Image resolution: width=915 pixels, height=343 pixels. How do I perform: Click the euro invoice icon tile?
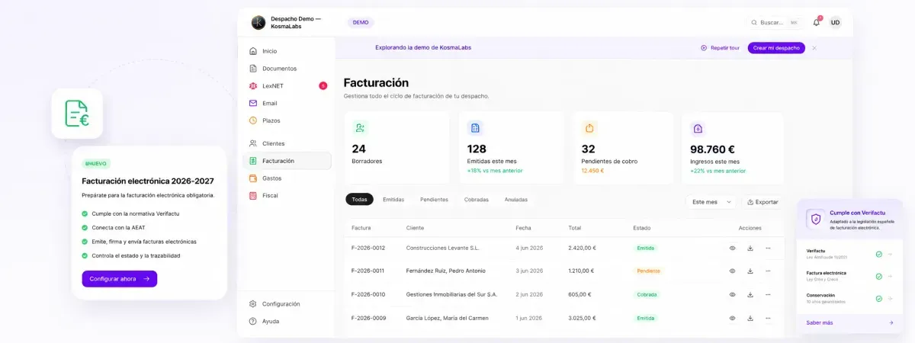click(77, 114)
